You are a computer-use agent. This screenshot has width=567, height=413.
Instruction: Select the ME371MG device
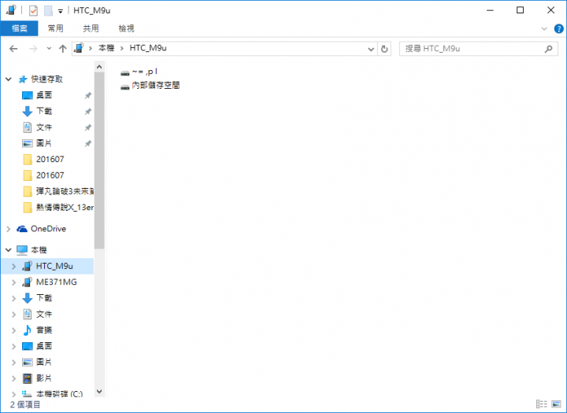tap(57, 282)
